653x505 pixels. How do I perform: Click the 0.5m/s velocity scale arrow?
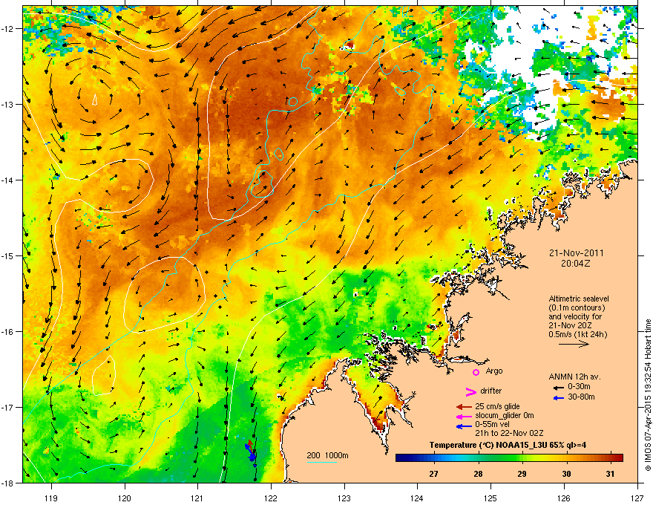tap(574, 344)
